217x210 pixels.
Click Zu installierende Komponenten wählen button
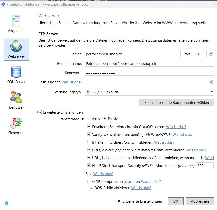(176, 102)
